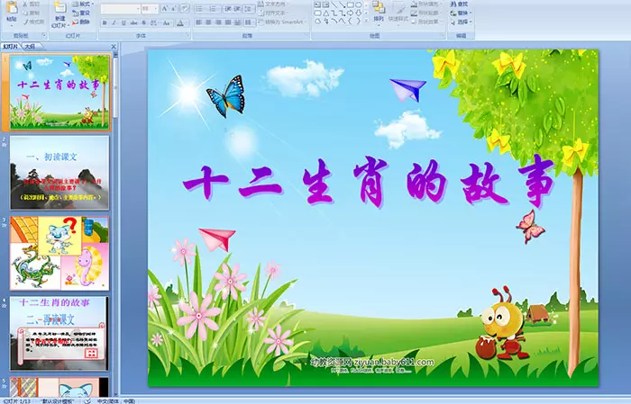The height and width of the screenshot is (404, 631).
Task: Toggle Text Shadow (S) formatting
Action: (x=143, y=22)
